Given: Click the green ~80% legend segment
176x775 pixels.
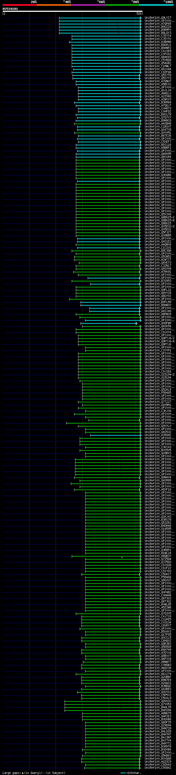Looking at the screenshot, I should 122,5.
